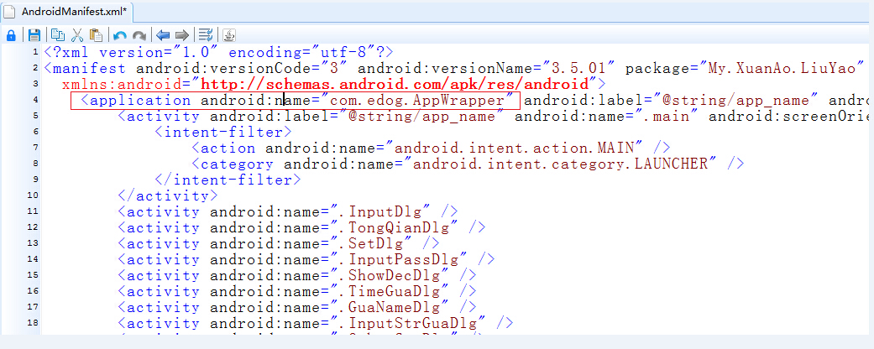874x349 pixels.
Task: Click the <application tag on line 4
Action: (135, 100)
